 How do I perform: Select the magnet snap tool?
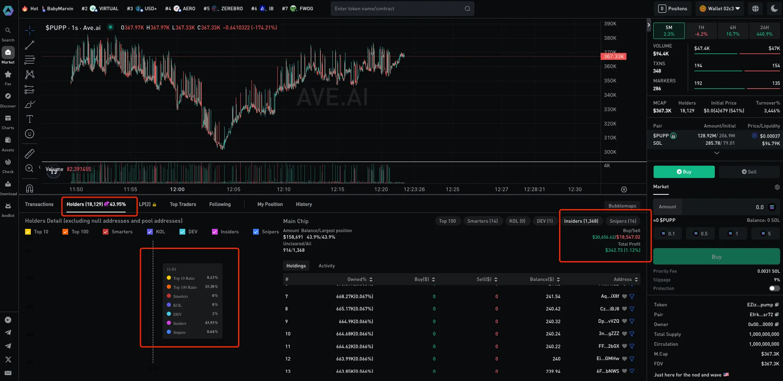(30, 188)
